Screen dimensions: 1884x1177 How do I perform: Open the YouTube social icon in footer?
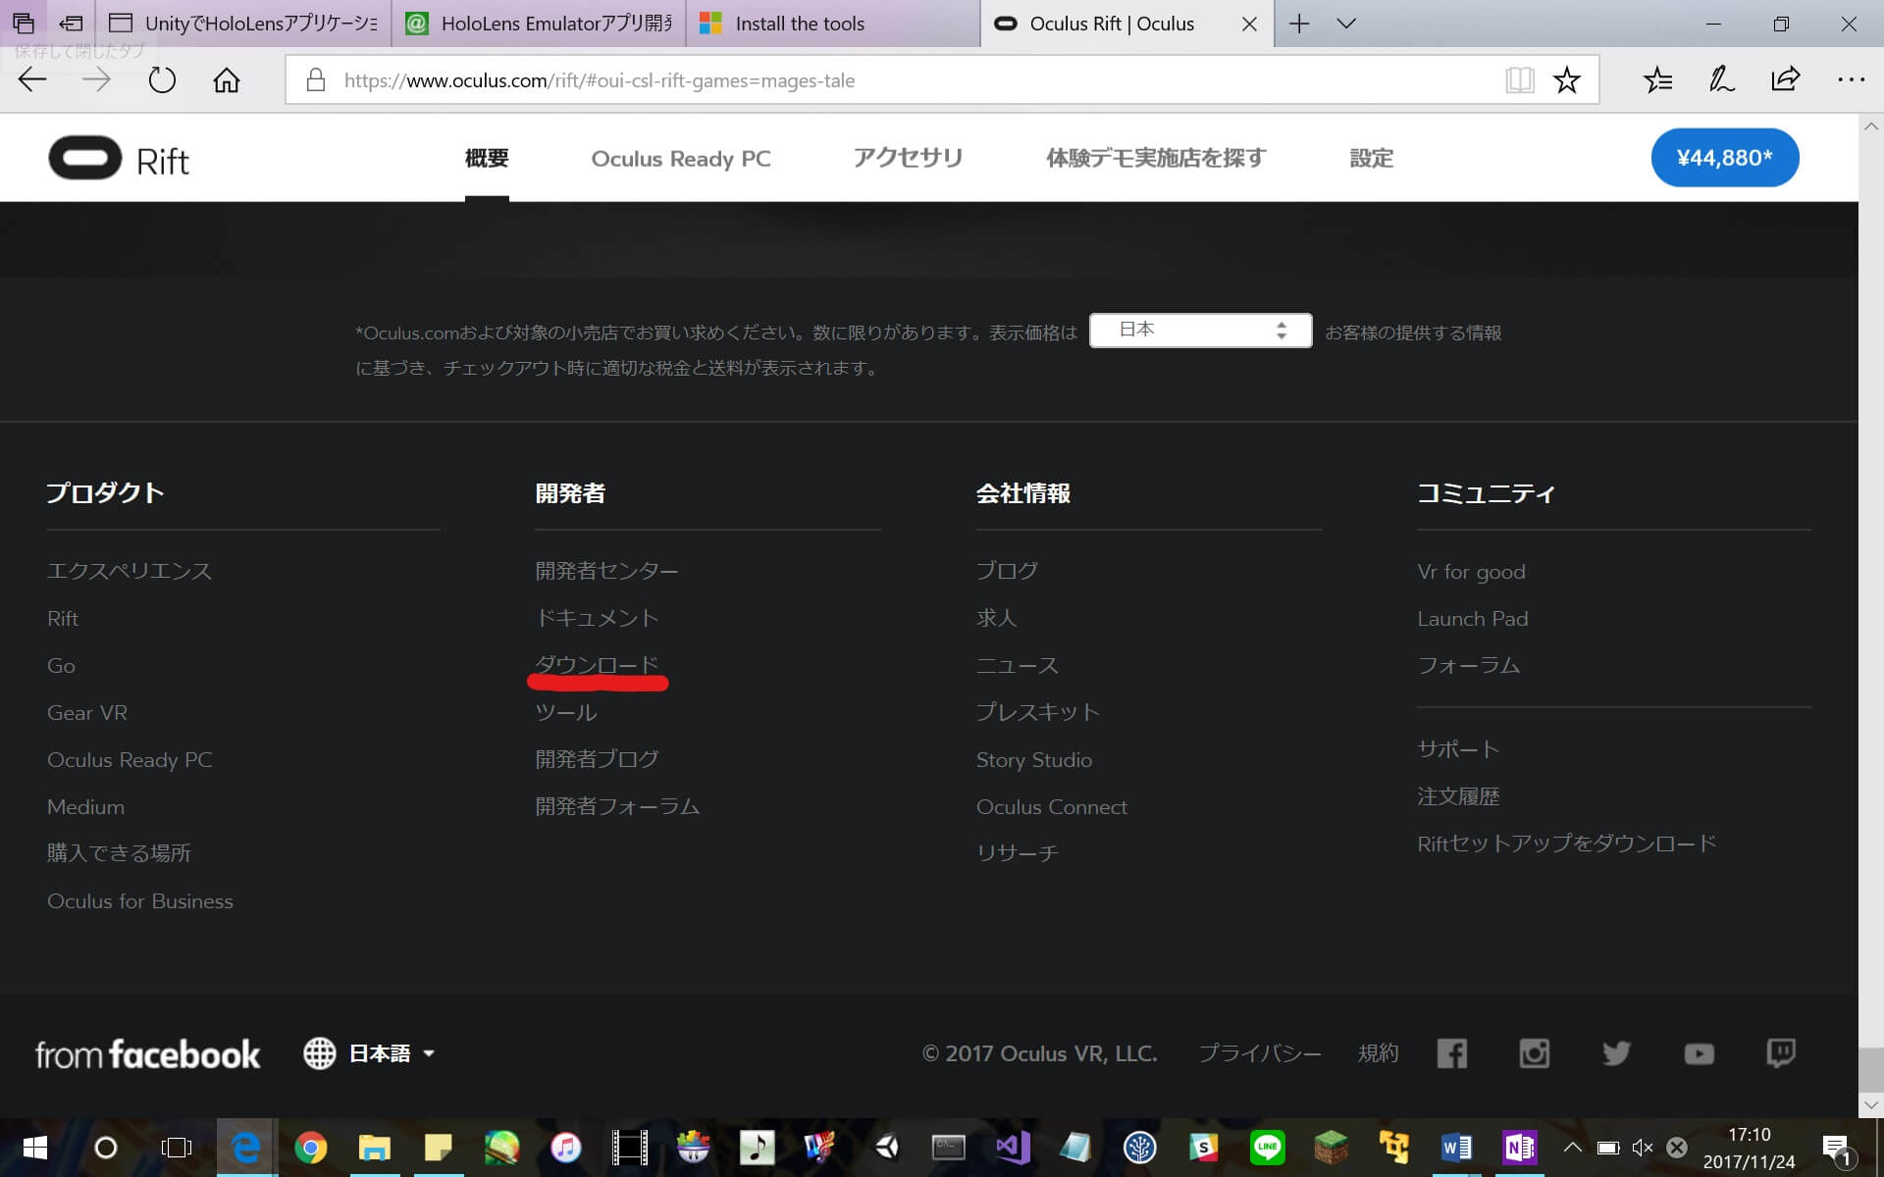[1699, 1054]
